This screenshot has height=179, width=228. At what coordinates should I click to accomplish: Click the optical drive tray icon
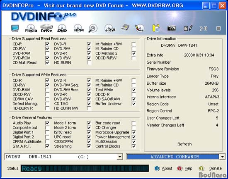click(x=125, y=27)
